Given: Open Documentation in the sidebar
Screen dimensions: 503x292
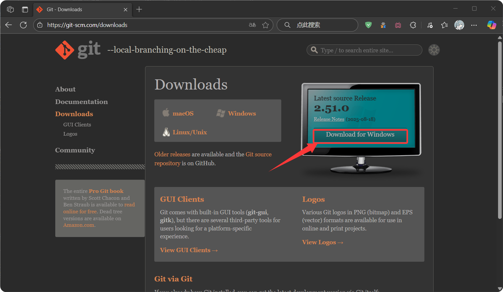Looking at the screenshot, I should click(81, 102).
